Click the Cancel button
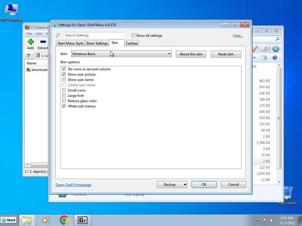The width and height of the screenshot is (302, 226). (x=234, y=185)
